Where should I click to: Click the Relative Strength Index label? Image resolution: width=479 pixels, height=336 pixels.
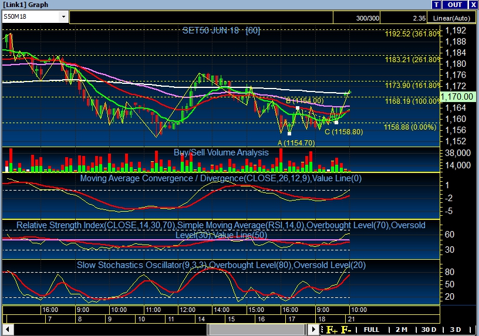click(221, 230)
